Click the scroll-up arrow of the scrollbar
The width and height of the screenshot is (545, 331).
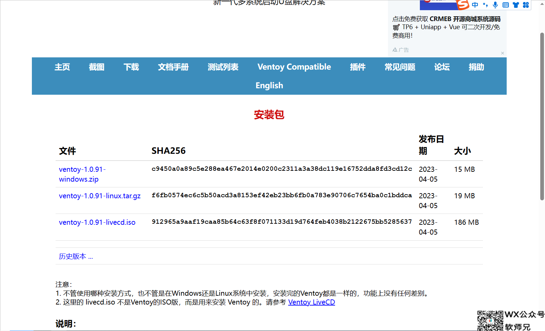542,4
